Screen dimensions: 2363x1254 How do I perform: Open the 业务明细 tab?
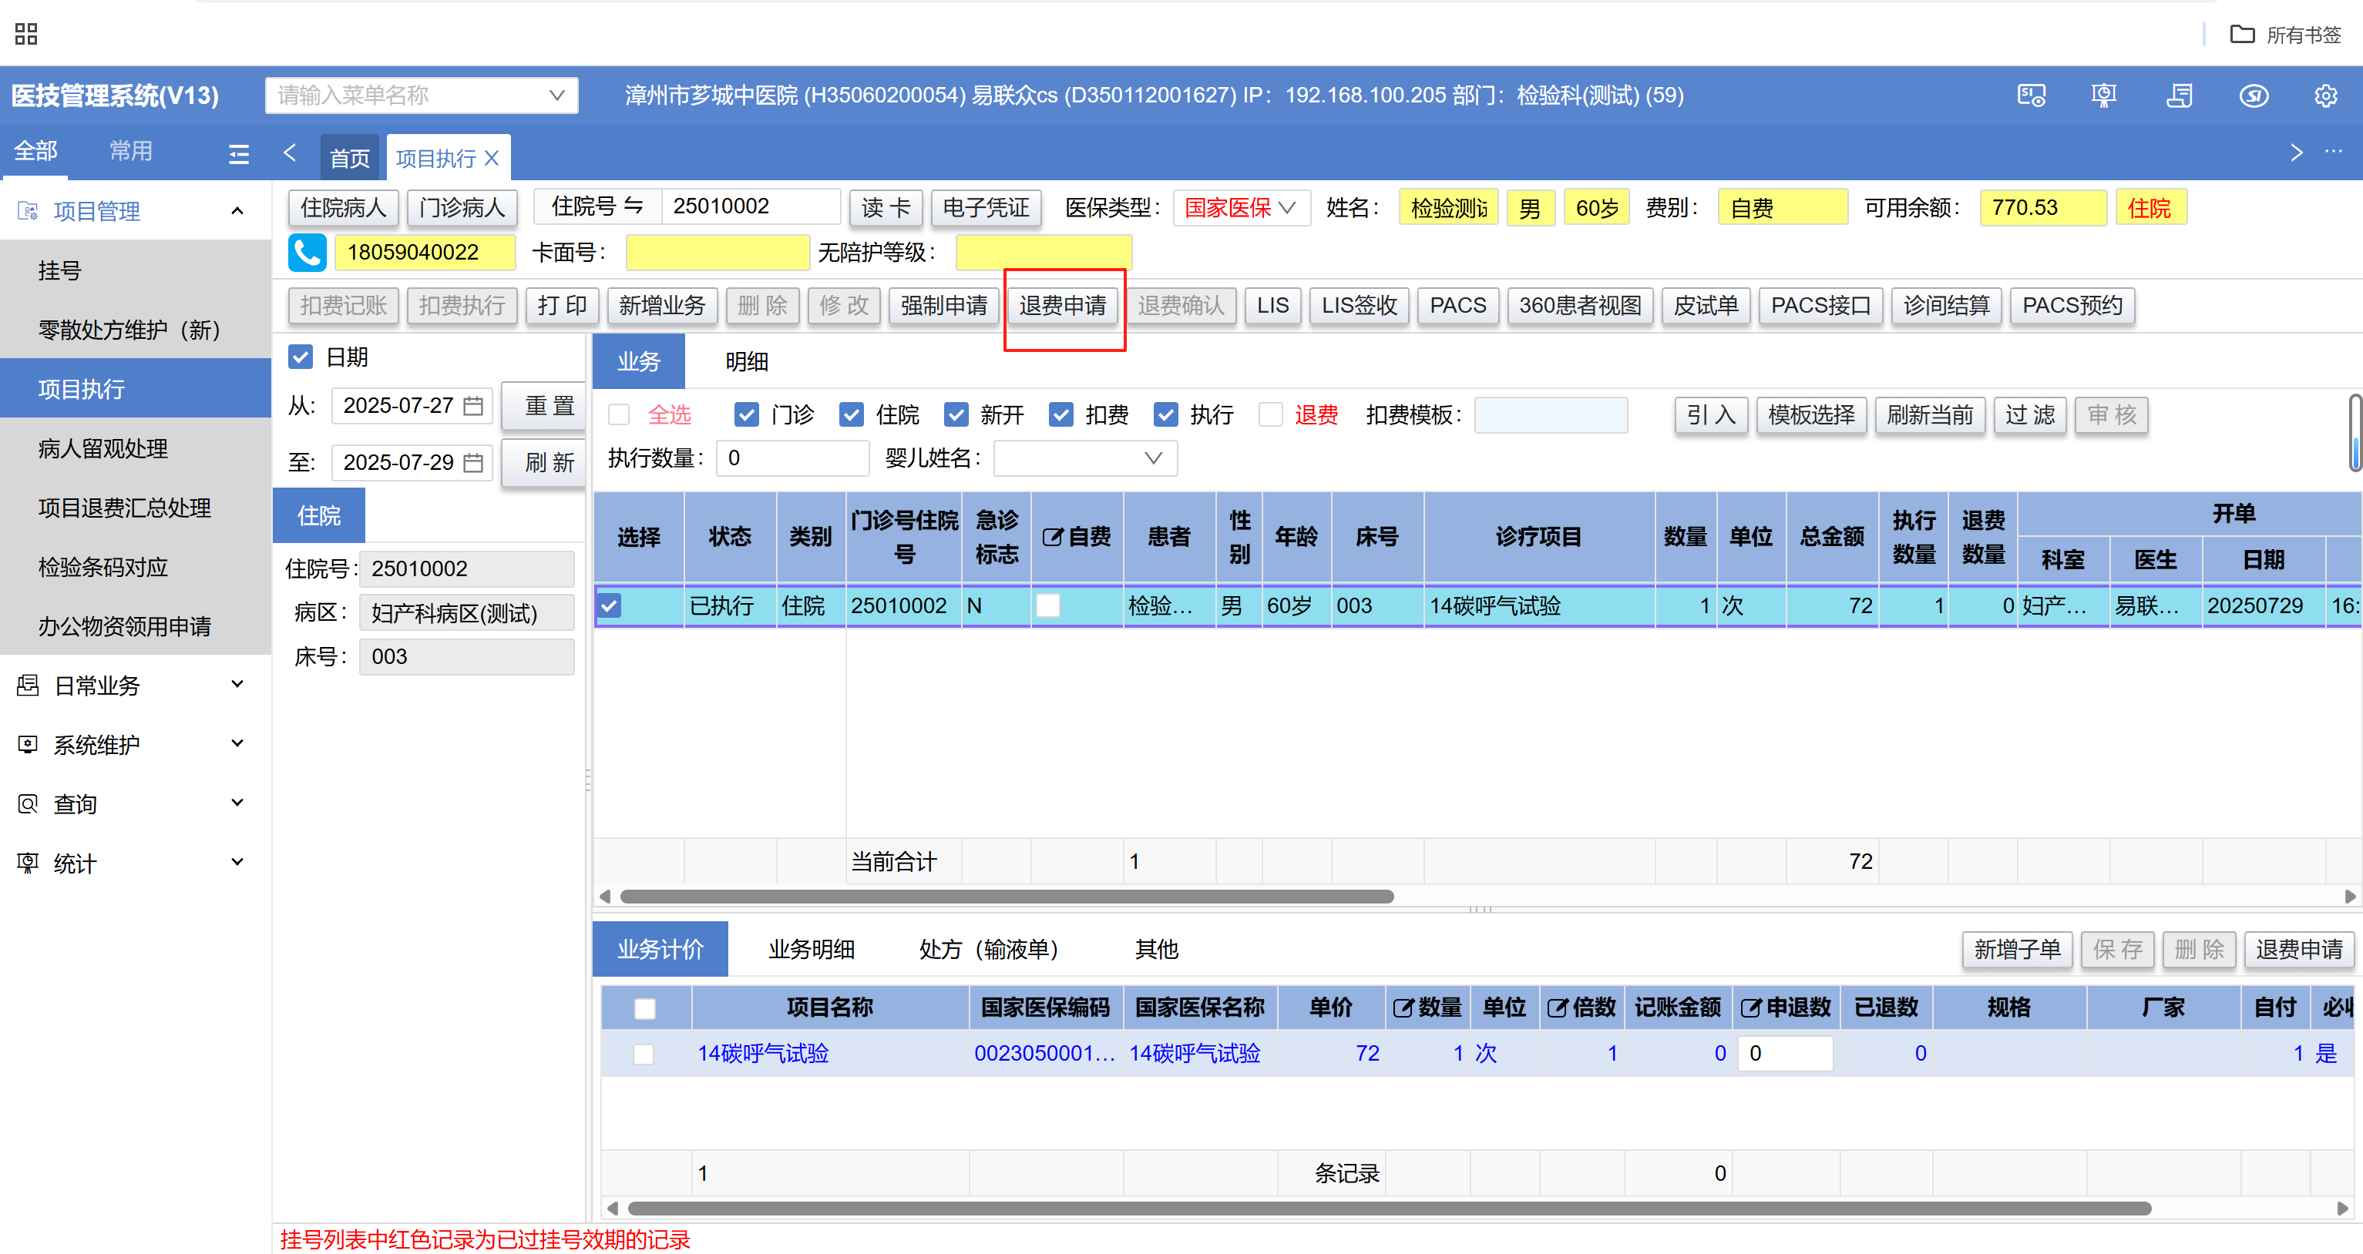[811, 949]
